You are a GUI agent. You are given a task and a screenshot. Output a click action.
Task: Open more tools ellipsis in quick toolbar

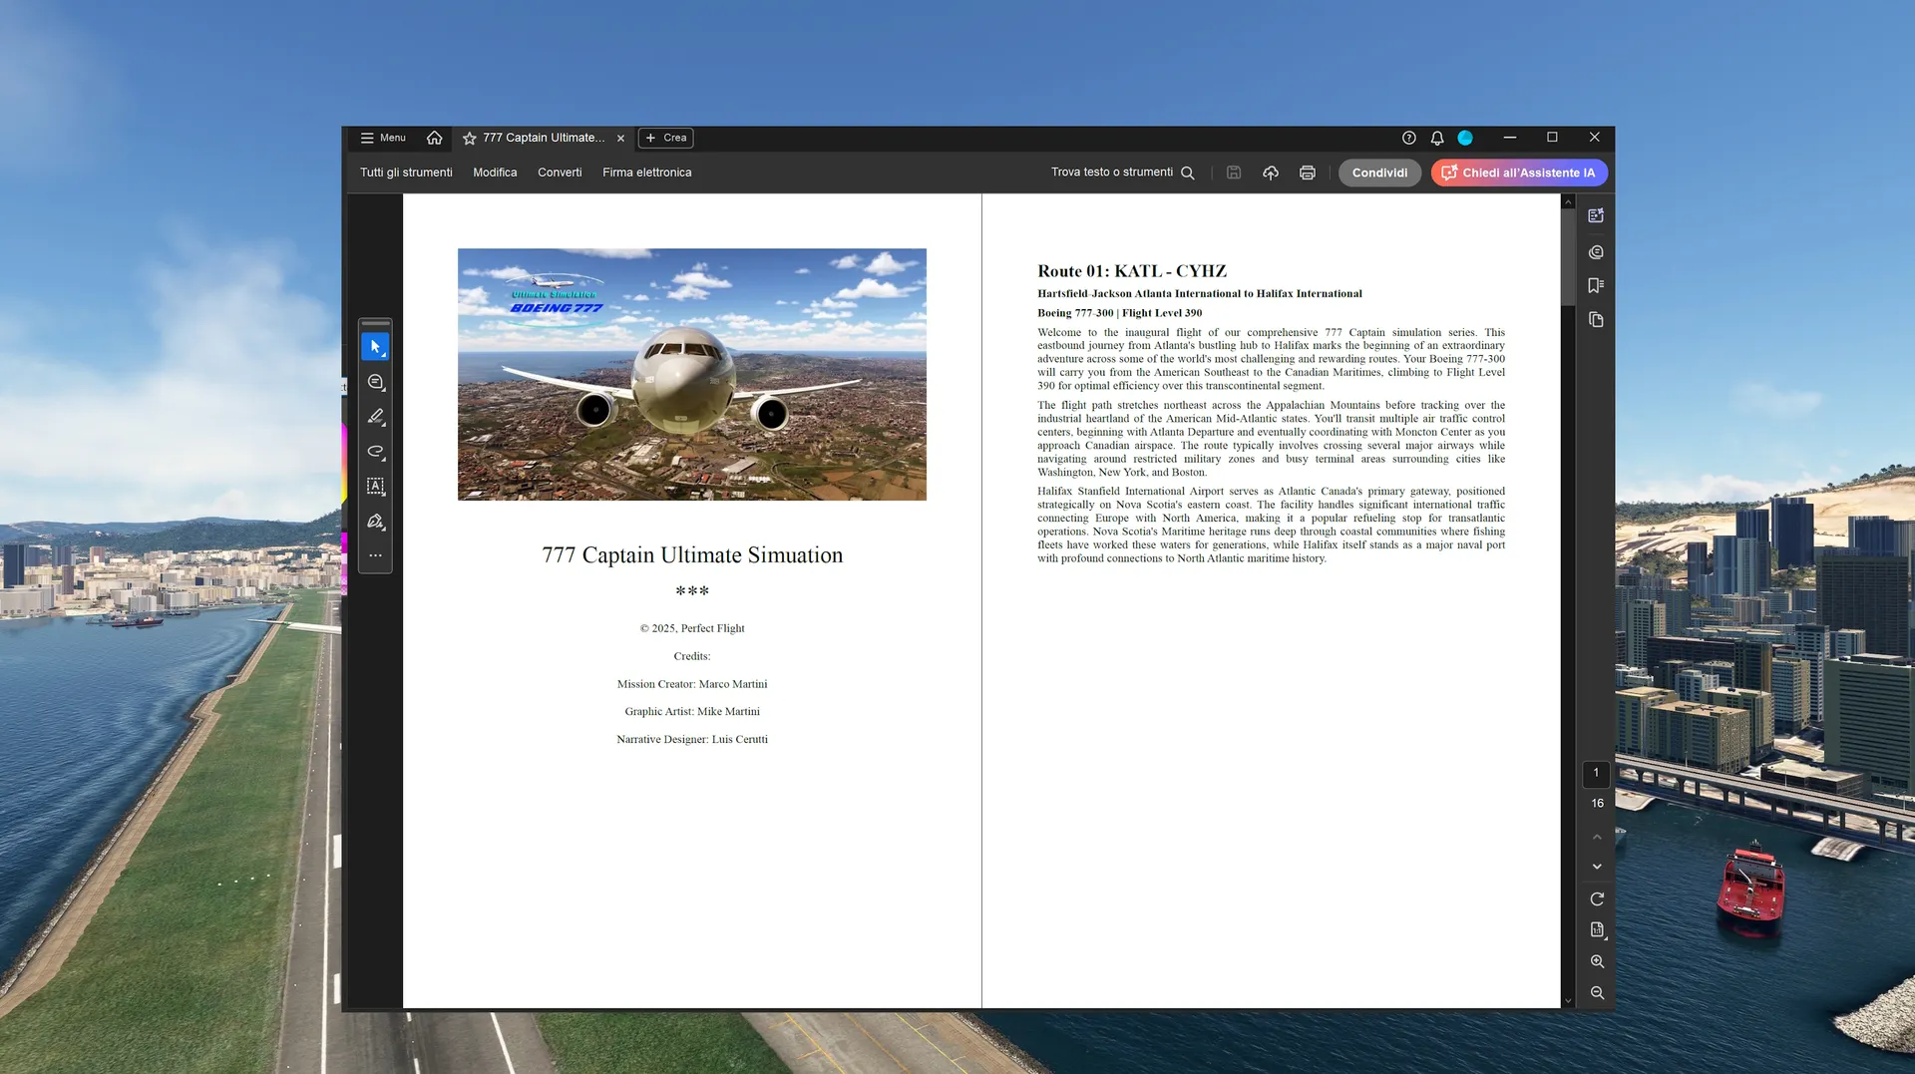pyautogui.click(x=375, y=555)
